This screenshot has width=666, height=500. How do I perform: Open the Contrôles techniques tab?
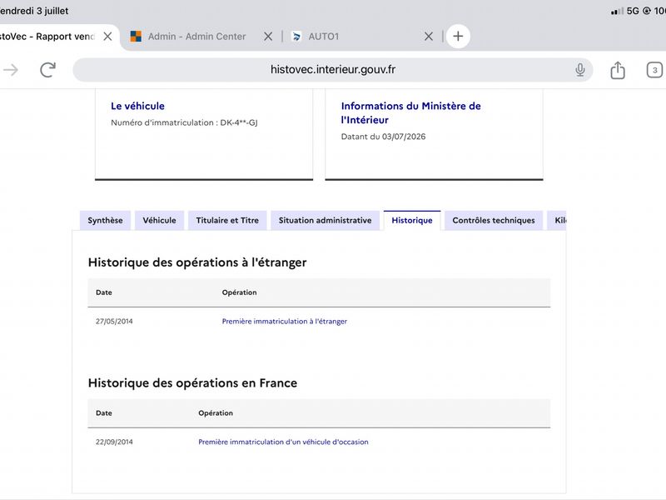[494, 220]
